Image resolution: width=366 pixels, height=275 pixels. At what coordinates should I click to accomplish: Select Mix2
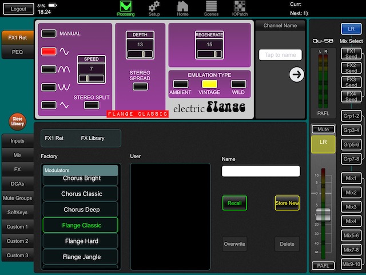351,192
